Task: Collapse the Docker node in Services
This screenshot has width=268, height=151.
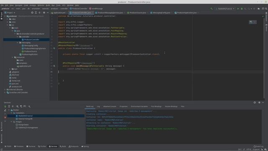Action: point(9,110)
